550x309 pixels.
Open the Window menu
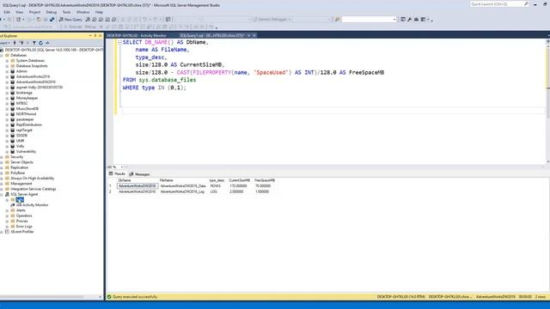(82, 12)
